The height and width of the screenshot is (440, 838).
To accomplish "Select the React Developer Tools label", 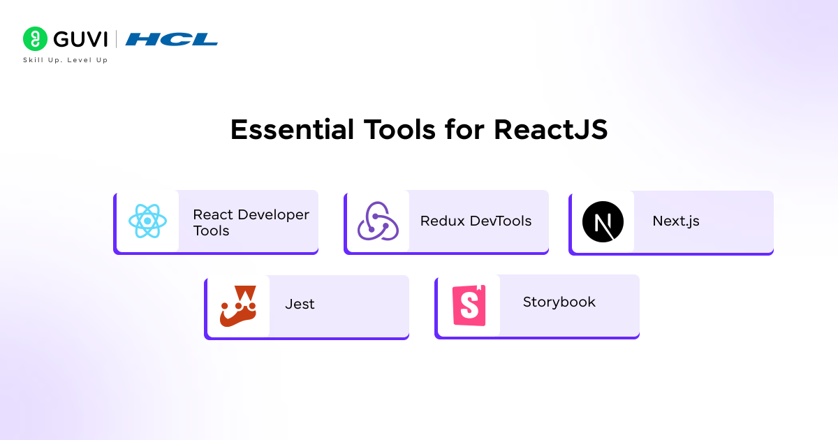I will coord(251,222).
